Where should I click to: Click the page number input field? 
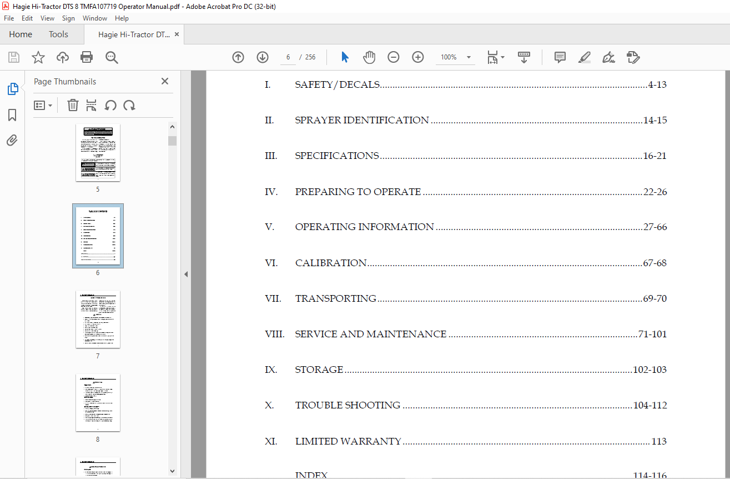288,57
